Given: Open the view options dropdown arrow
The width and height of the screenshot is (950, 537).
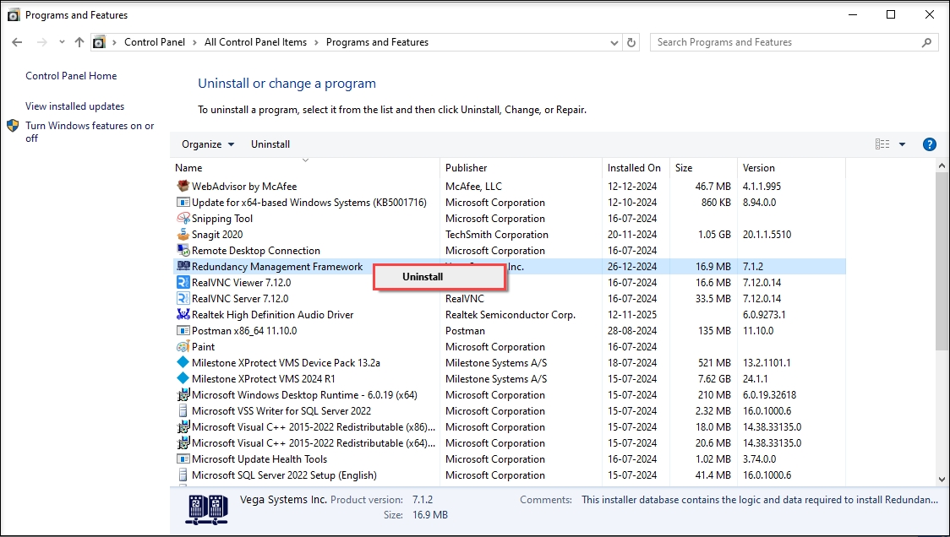Looking at the screenshot, I should click(x=902, y=144).
